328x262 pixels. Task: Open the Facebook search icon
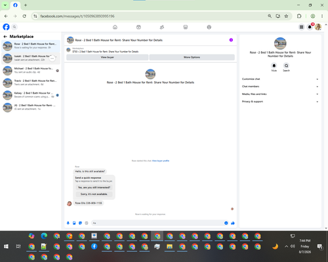14,27
